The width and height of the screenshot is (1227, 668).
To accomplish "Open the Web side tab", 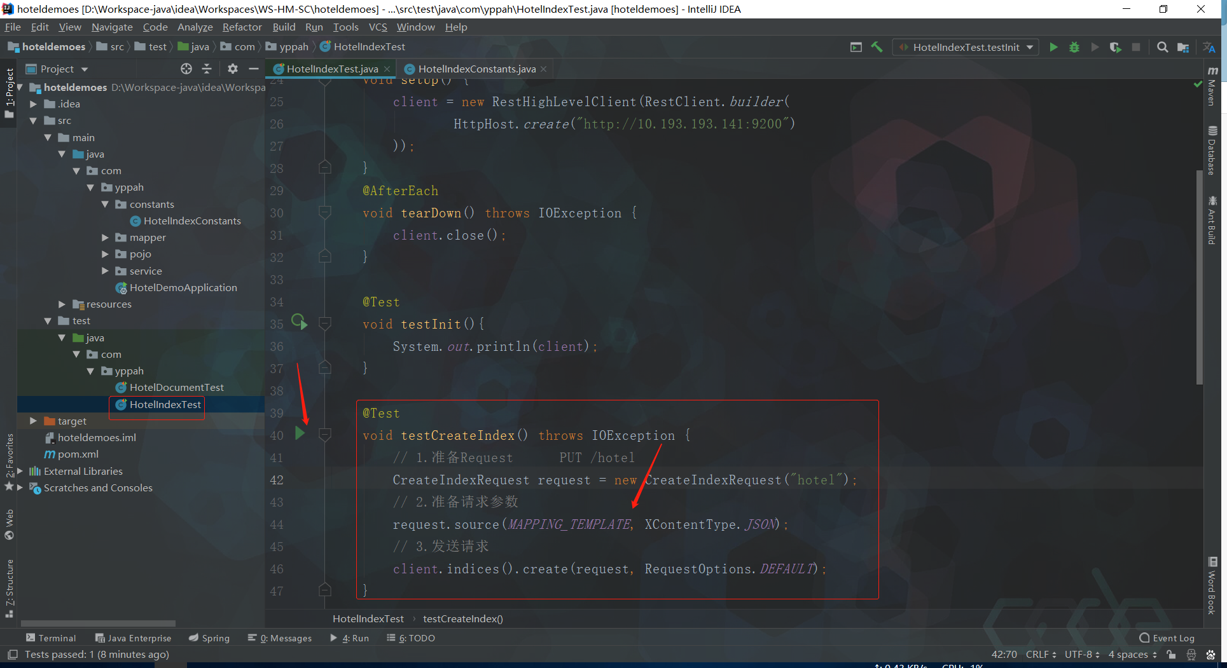I will point(9,524).
